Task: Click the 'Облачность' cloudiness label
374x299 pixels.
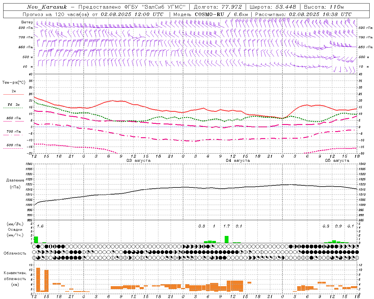Action: tap(15, 253)
